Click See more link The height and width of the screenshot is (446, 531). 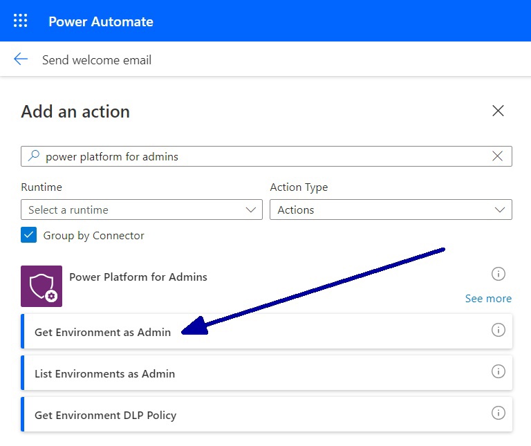[488, 298]
